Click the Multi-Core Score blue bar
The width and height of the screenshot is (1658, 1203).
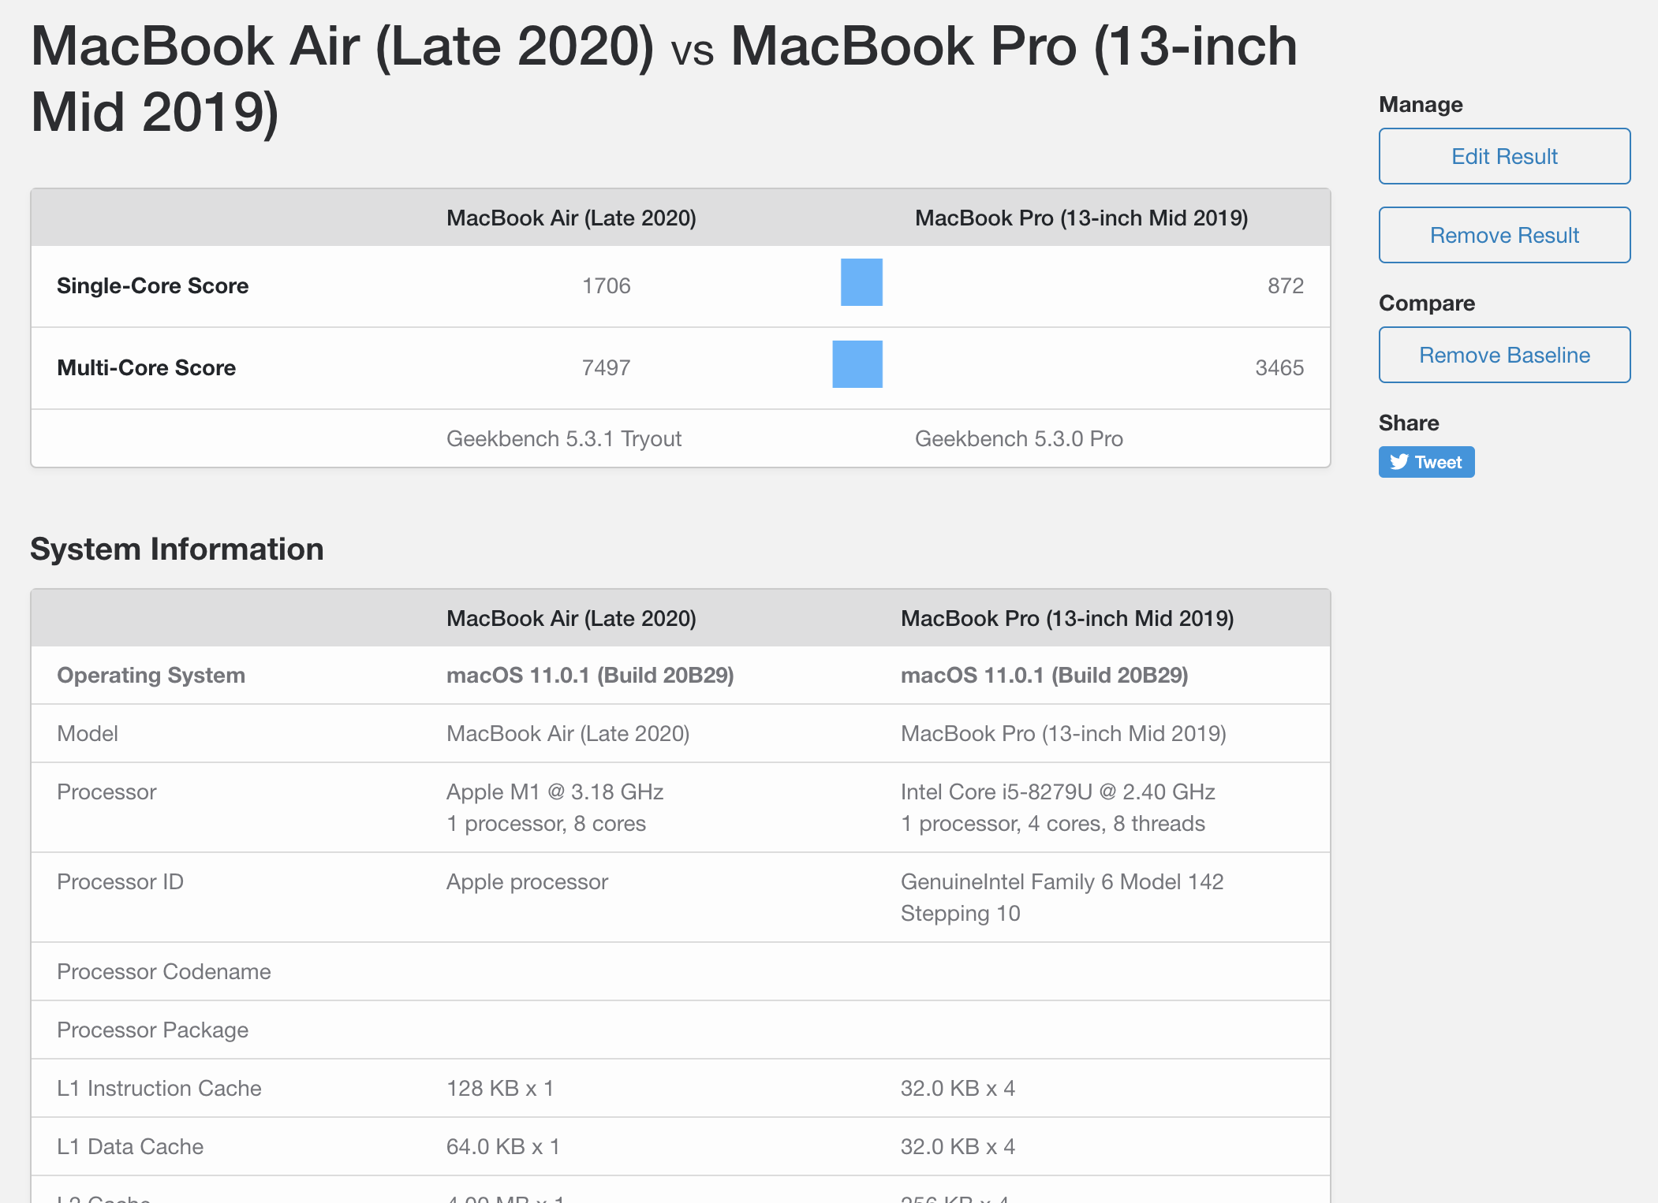(x=857, y=364)
